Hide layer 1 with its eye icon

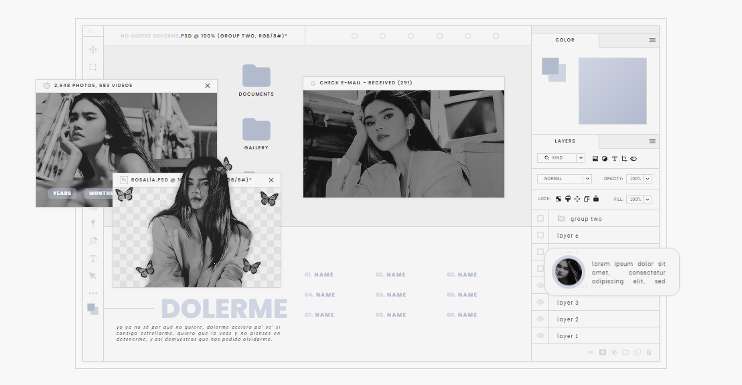pyautogui.click(x=540, y=336)
